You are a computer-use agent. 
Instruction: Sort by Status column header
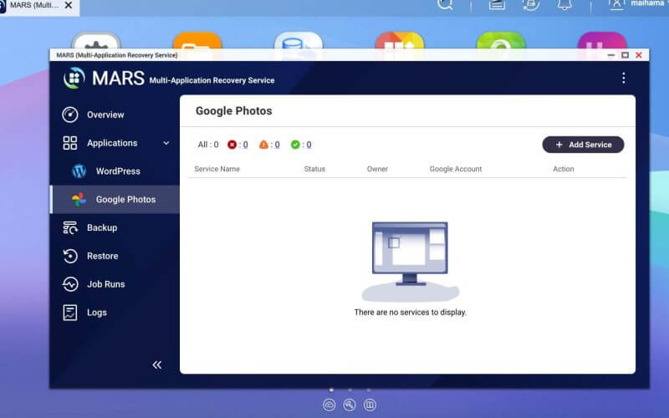click(314, 169)
